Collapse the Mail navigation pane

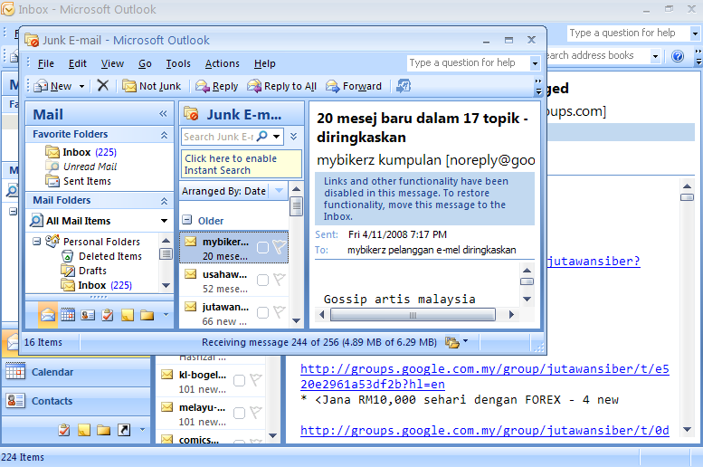click(x=163, y=114)
